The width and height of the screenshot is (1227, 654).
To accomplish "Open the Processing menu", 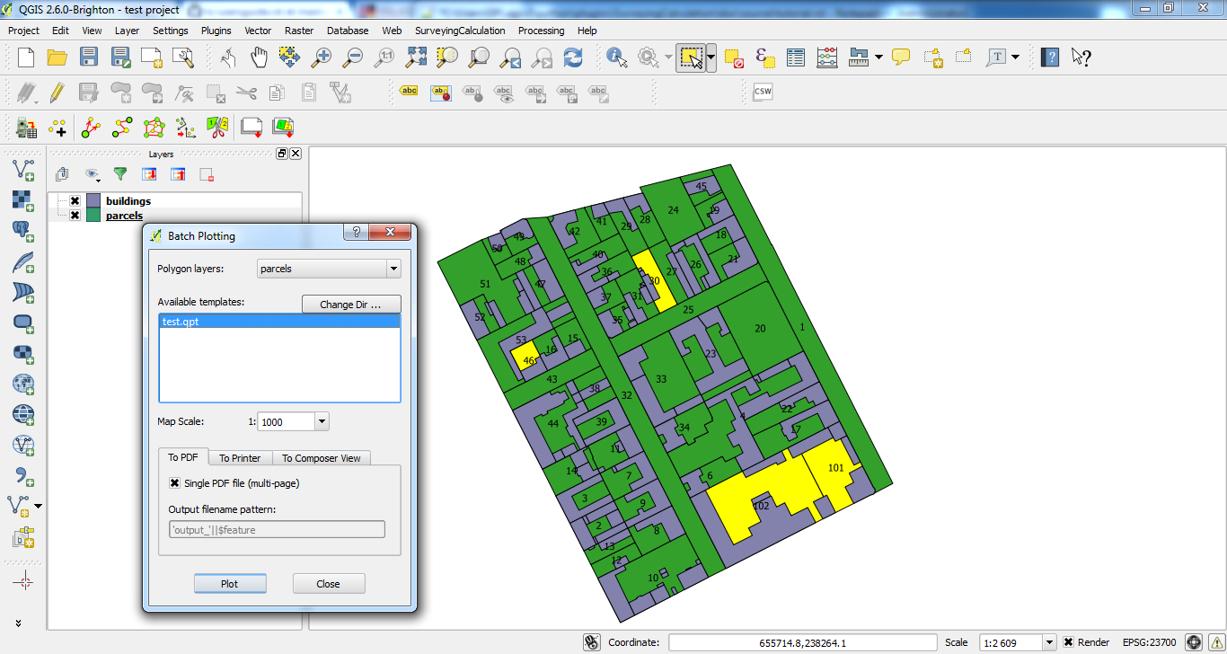I will [x=541, y=31].
